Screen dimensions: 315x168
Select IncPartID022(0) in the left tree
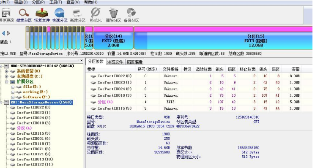coord(33,108)
